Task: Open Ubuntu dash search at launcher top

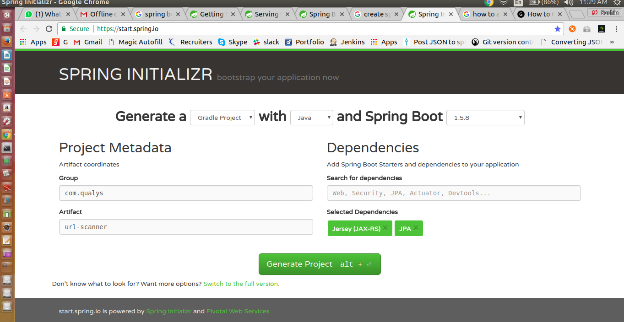Action: pyautogui.click(x=7, y=15)
